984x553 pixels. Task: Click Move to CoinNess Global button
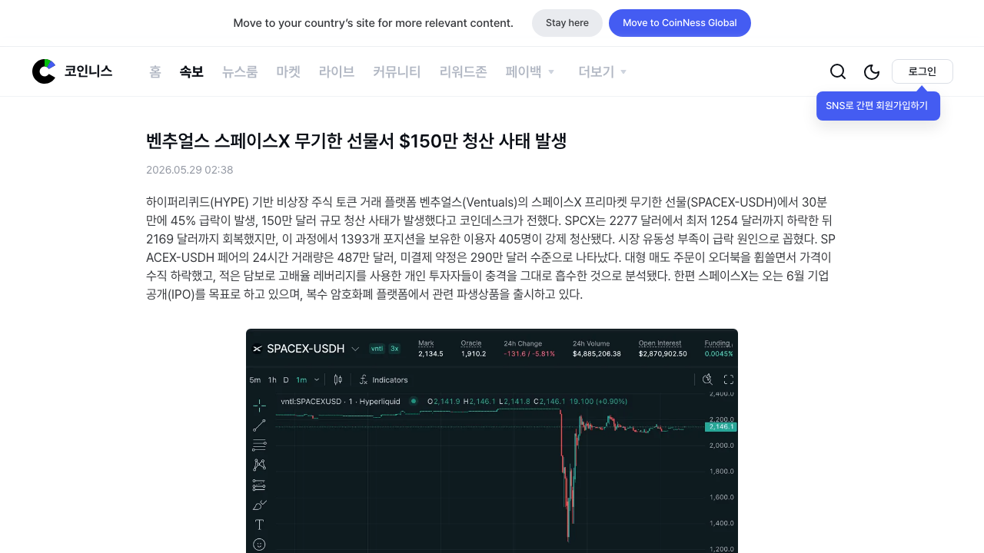680,23
